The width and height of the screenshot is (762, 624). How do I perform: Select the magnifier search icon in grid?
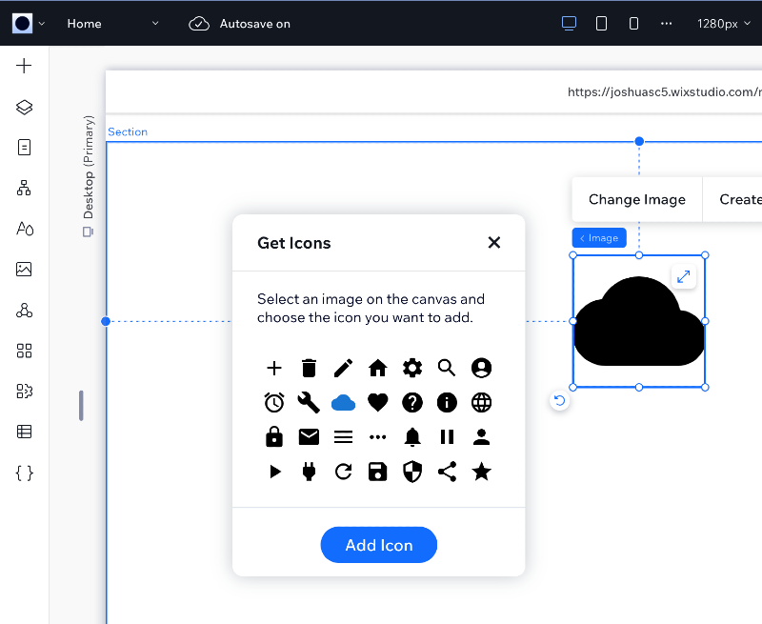(447, 368)
